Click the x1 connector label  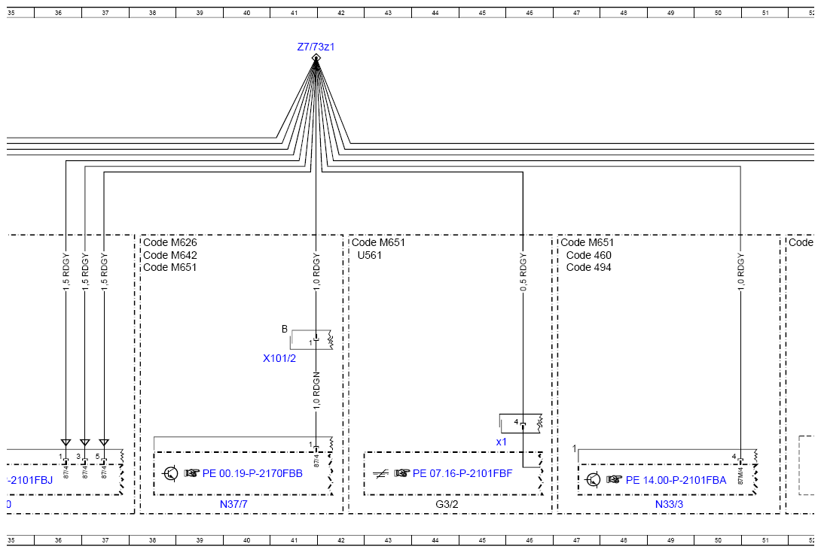(x=501, y=442)
